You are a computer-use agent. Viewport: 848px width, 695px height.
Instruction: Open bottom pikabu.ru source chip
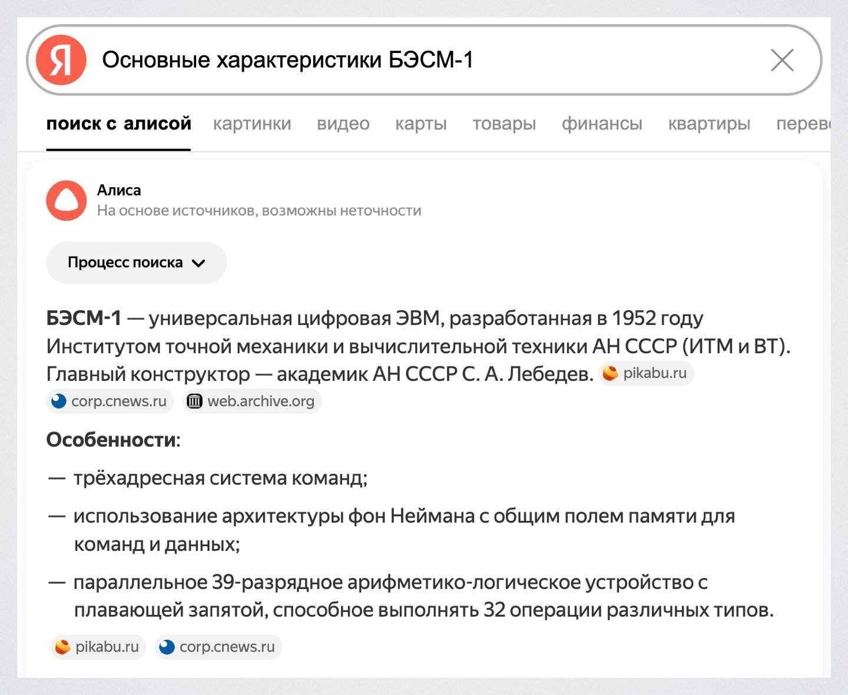[98, 647]
